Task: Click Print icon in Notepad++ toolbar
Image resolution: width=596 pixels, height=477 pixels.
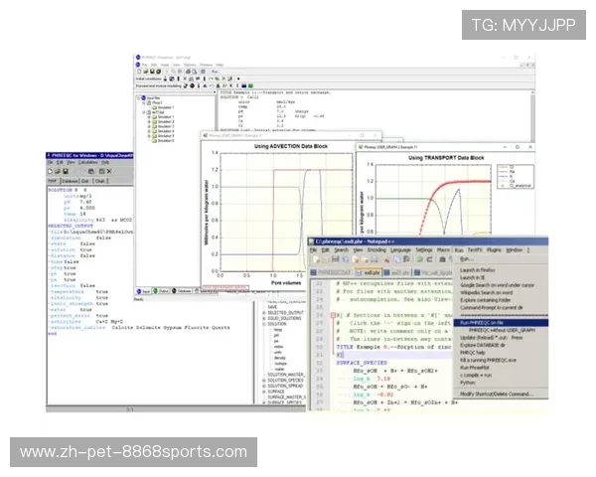Action: click(374, 259)
